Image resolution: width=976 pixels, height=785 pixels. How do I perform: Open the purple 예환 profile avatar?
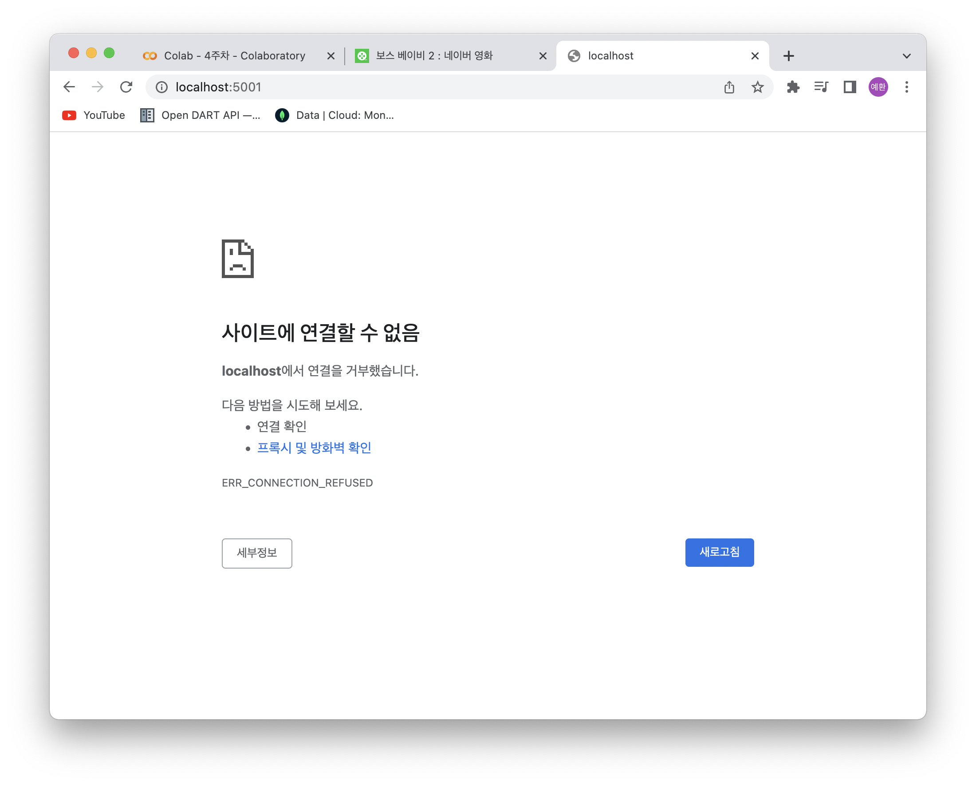pyautogui.click(x=878, y=87)
